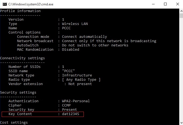Close the cmd.exe window
Image resolution: width=183 pixels, height=125 pixels.
click(177, 4)
